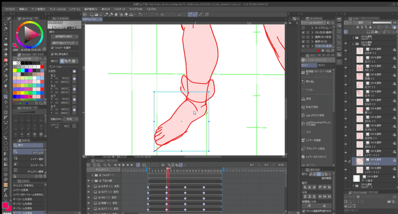
Task: Open the フィルター(I) menu
Action: click(119, 9)
